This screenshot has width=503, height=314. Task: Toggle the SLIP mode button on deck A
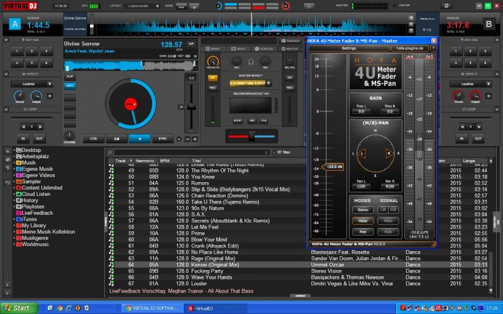coord(70,77)
